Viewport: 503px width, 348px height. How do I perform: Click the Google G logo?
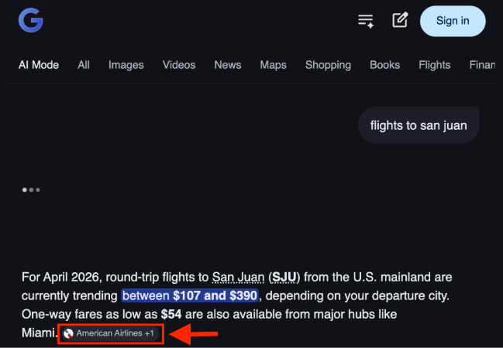coord(31,20)
